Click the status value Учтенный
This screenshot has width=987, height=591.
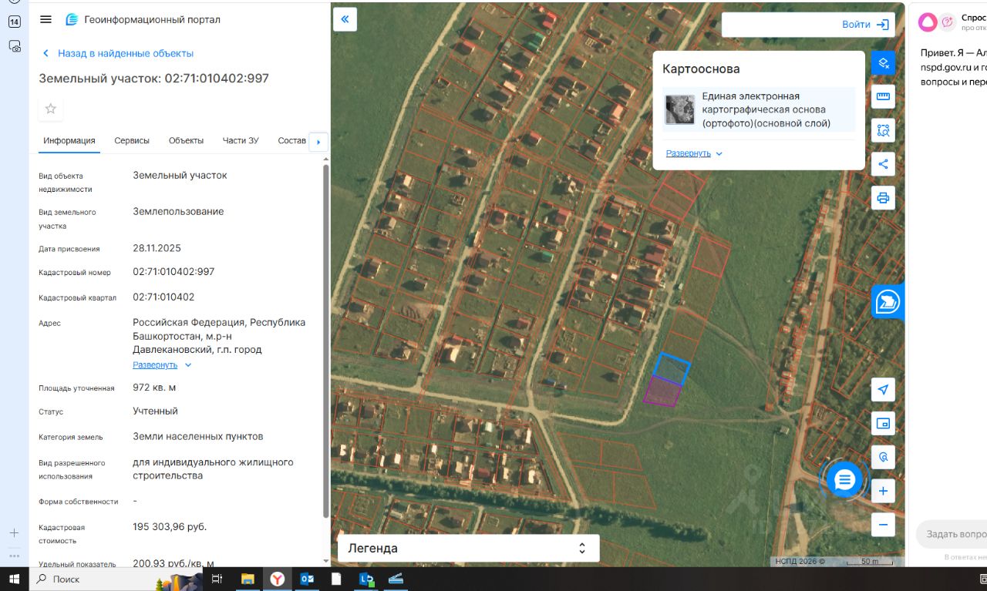coord(155,411)
